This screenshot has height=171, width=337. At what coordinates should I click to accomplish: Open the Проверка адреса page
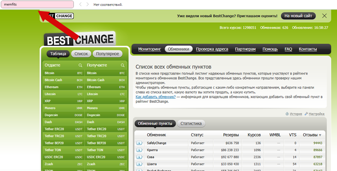click(212, 49)
